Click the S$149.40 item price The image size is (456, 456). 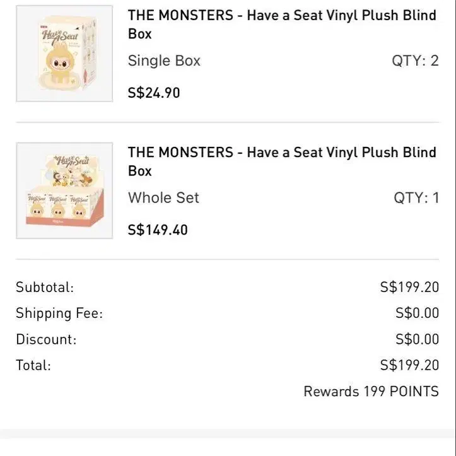158,230
